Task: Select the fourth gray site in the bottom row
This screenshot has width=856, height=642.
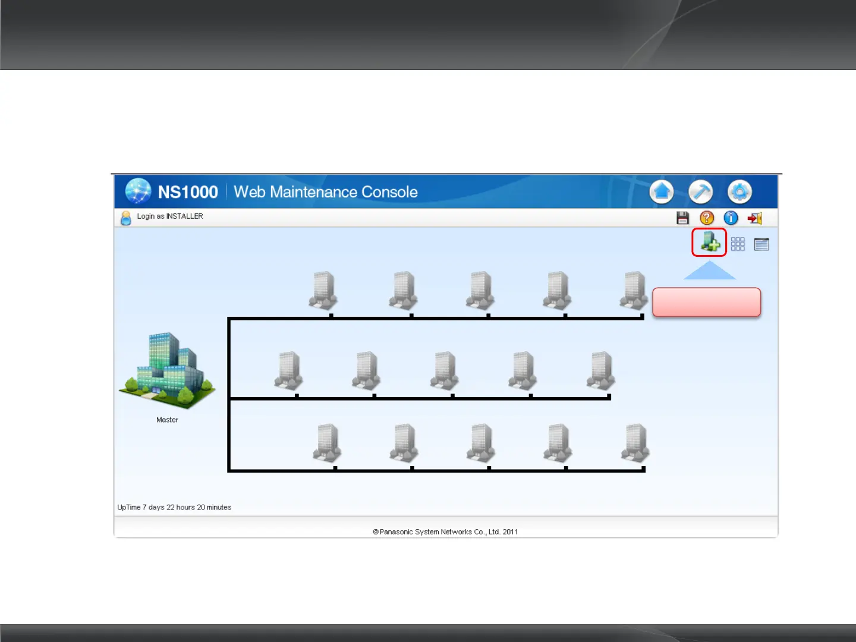Action: pyautogui.click(x=558, y=443)
